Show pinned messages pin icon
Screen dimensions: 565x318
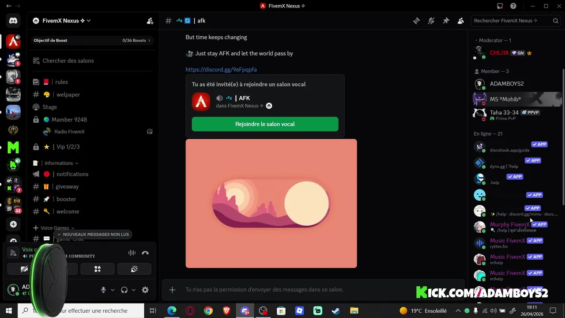pyautogui.click(x=446, y=21)
